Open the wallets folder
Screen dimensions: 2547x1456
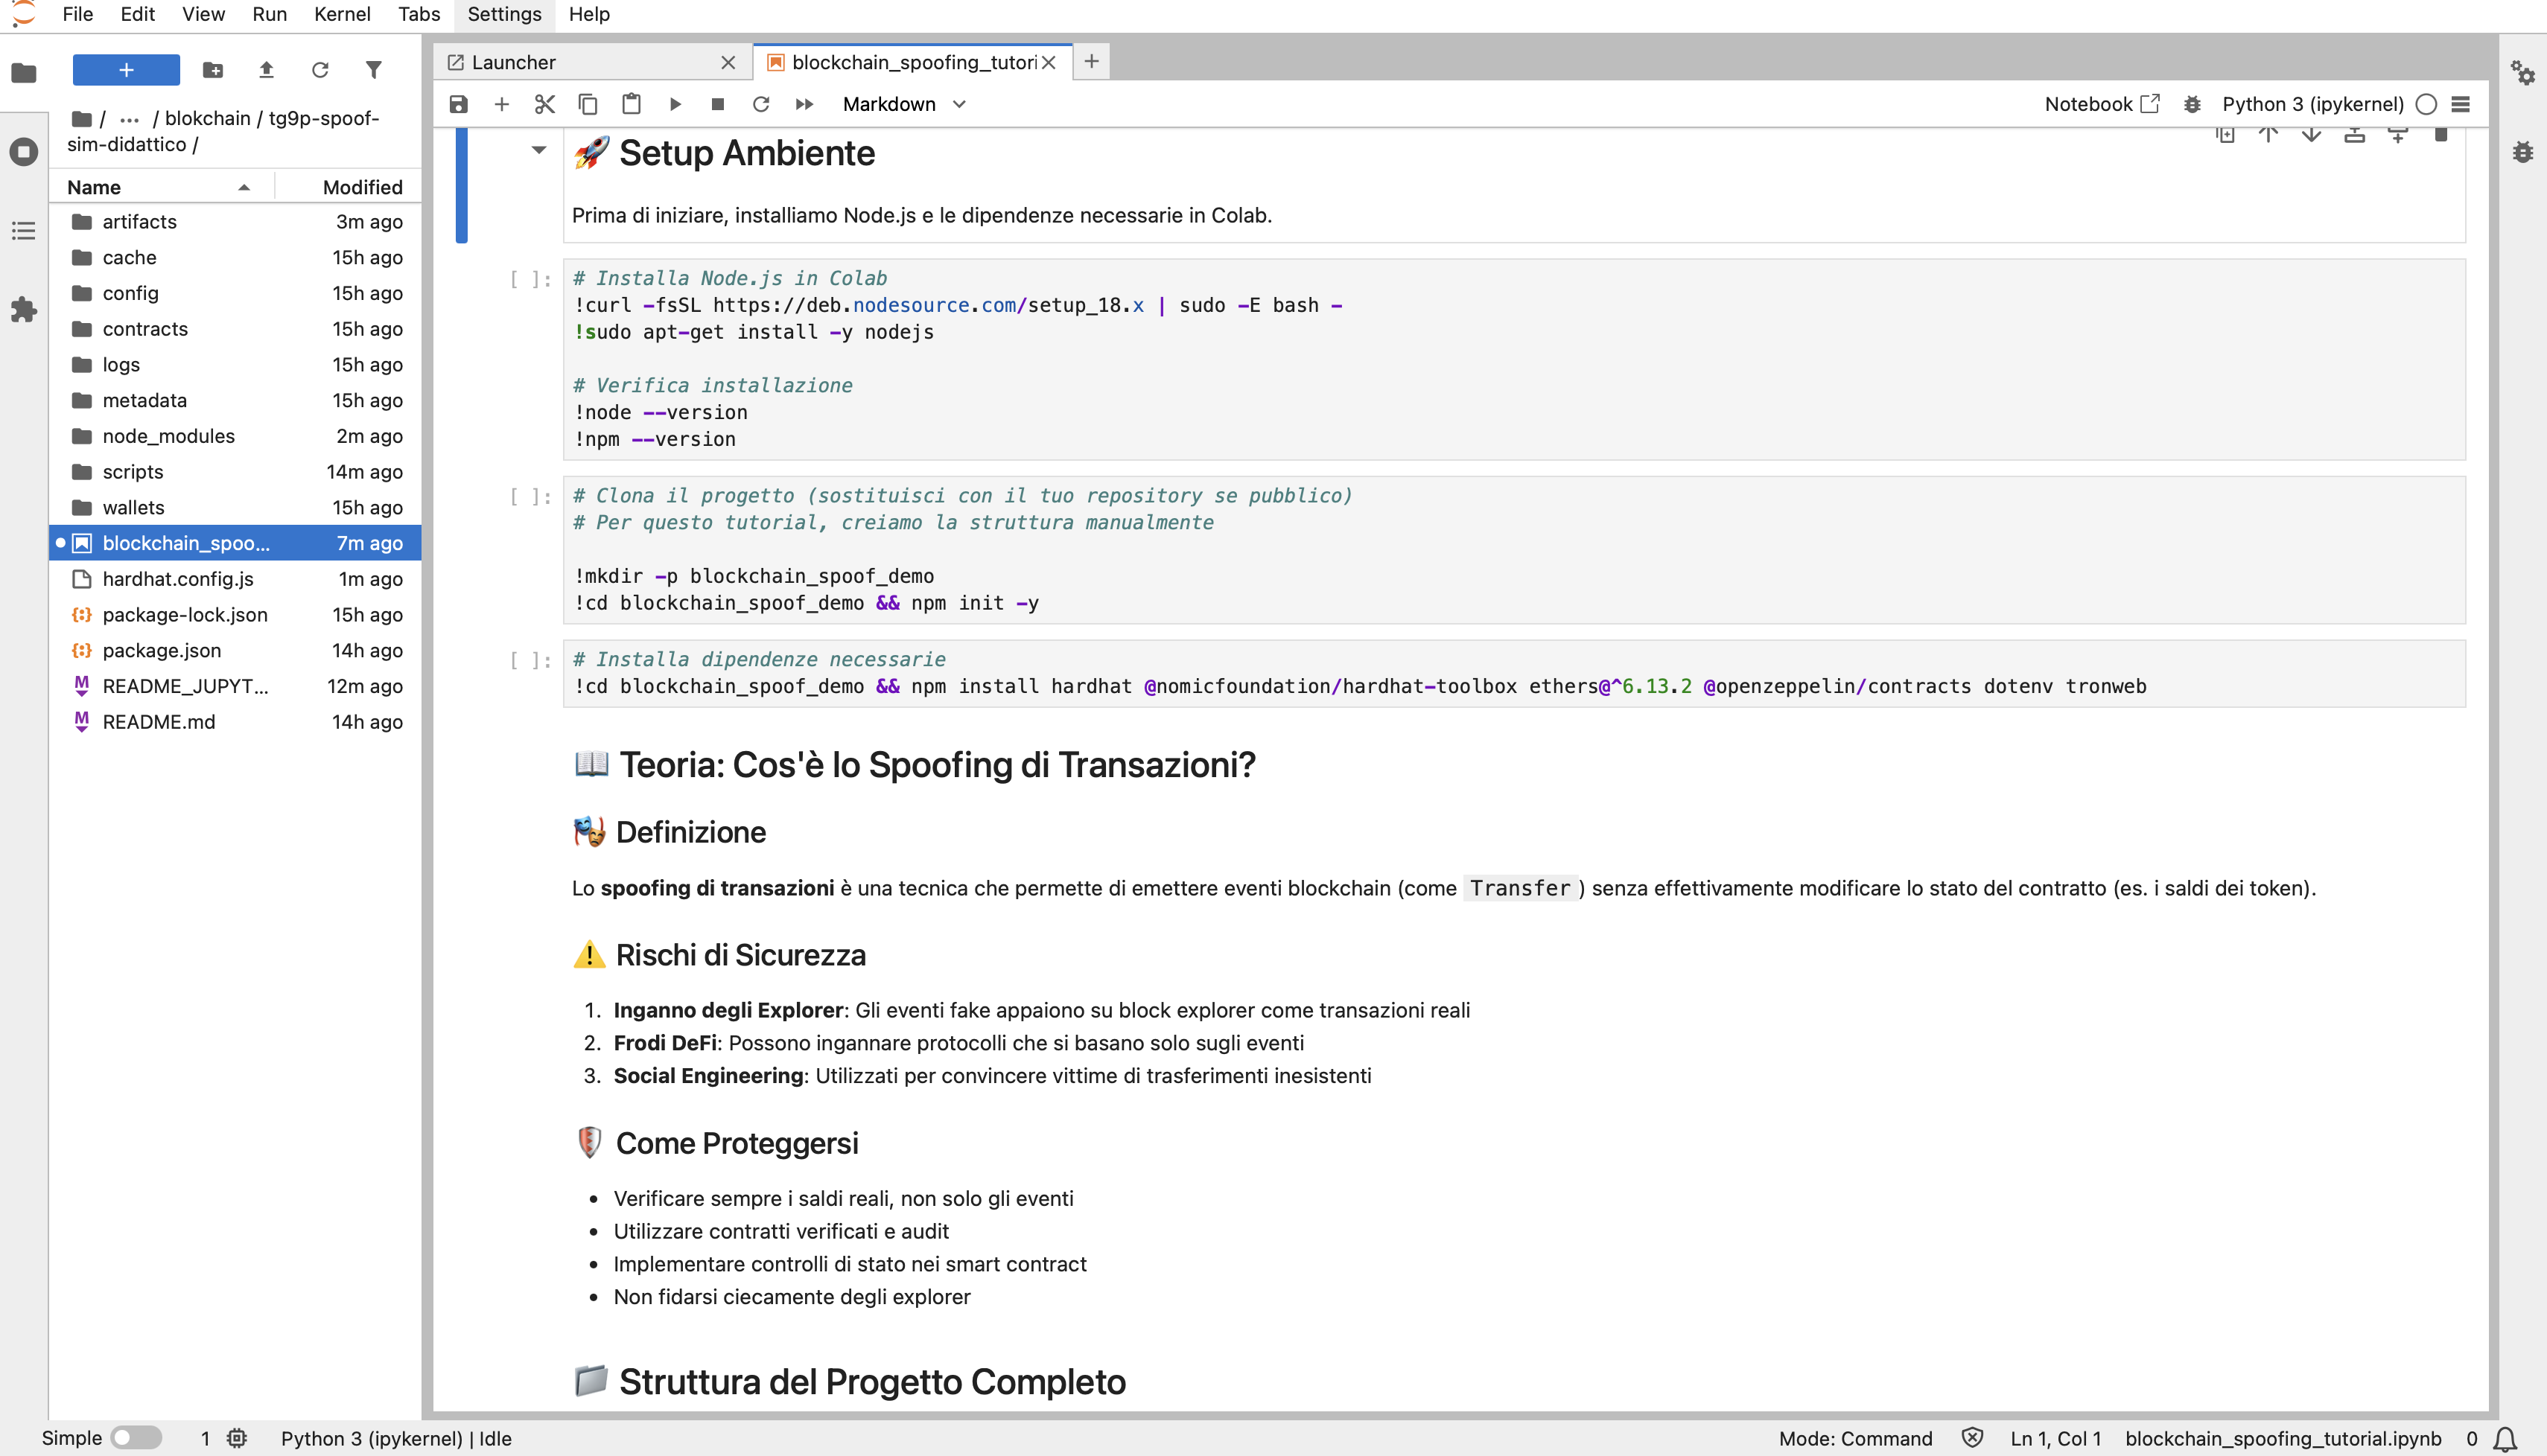[236, 507]
